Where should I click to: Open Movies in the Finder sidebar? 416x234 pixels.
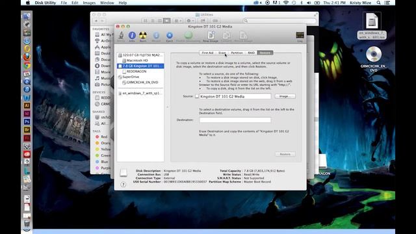click(103, 72)
